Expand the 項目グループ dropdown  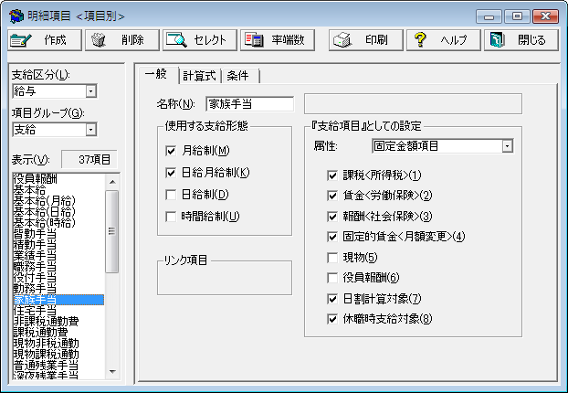90,131
